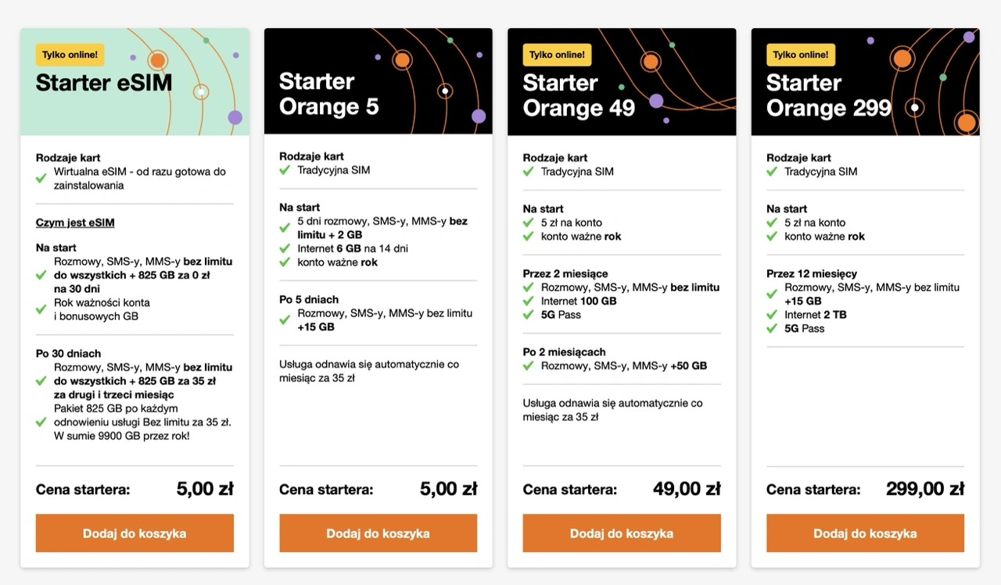Image resolution: width=1001 pixels, height=585 pixels.
Task: Click the '299,00 zł' price
Action: [925, 489]
